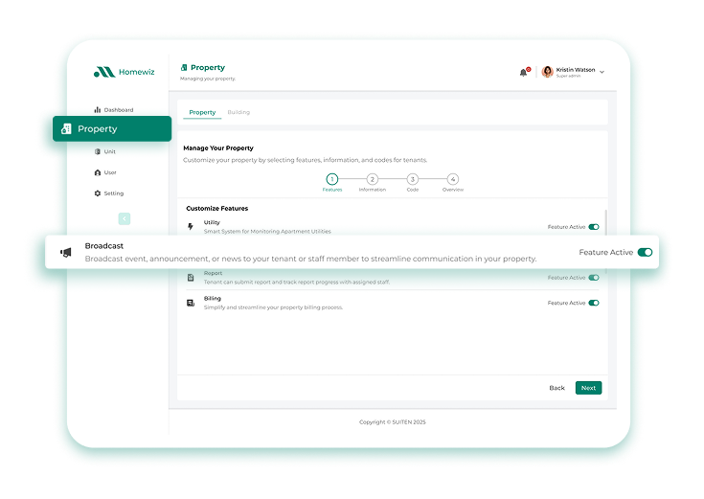The image size is (704, 499).
Task: Collapse the sidebar with the chevron button
Action: 125,218
